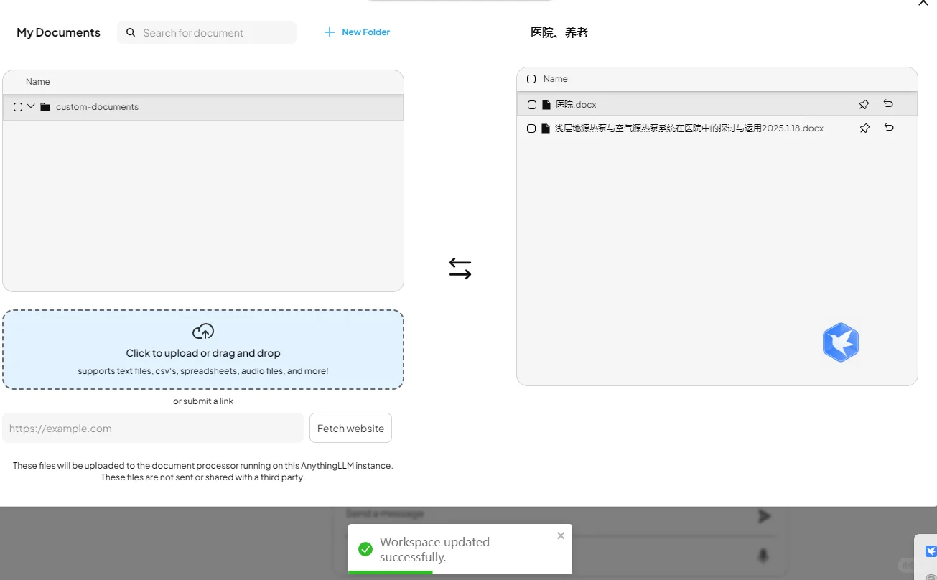Collapse the custom-documents folder chevron
This screenshot has width=937, height=580.
[31, 106]
